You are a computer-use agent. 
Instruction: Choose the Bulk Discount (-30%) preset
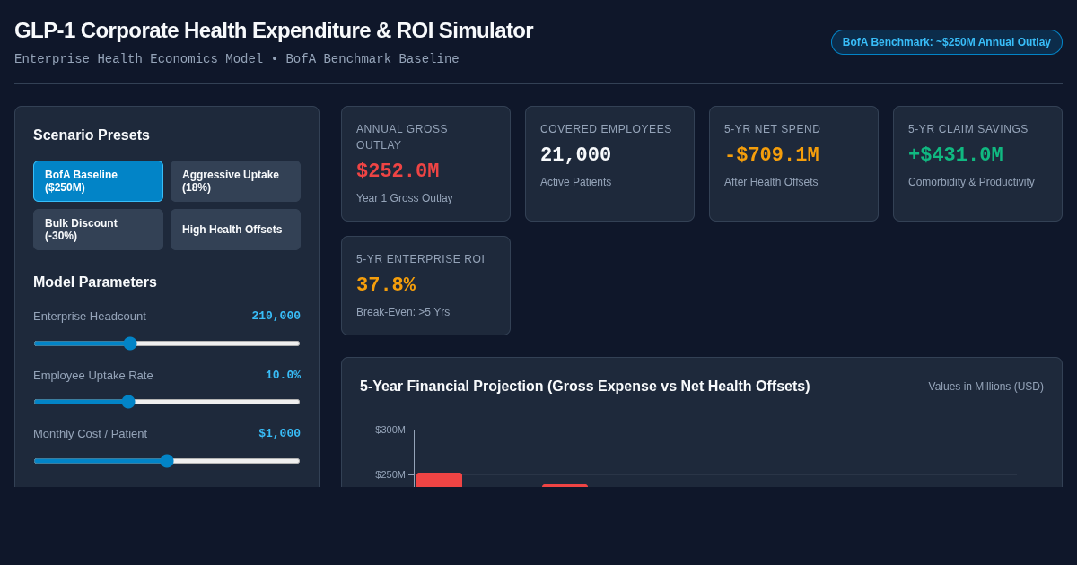[98, 230]
